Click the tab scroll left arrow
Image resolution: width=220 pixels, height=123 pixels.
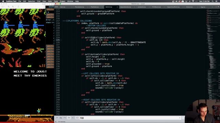coord(56,7)
